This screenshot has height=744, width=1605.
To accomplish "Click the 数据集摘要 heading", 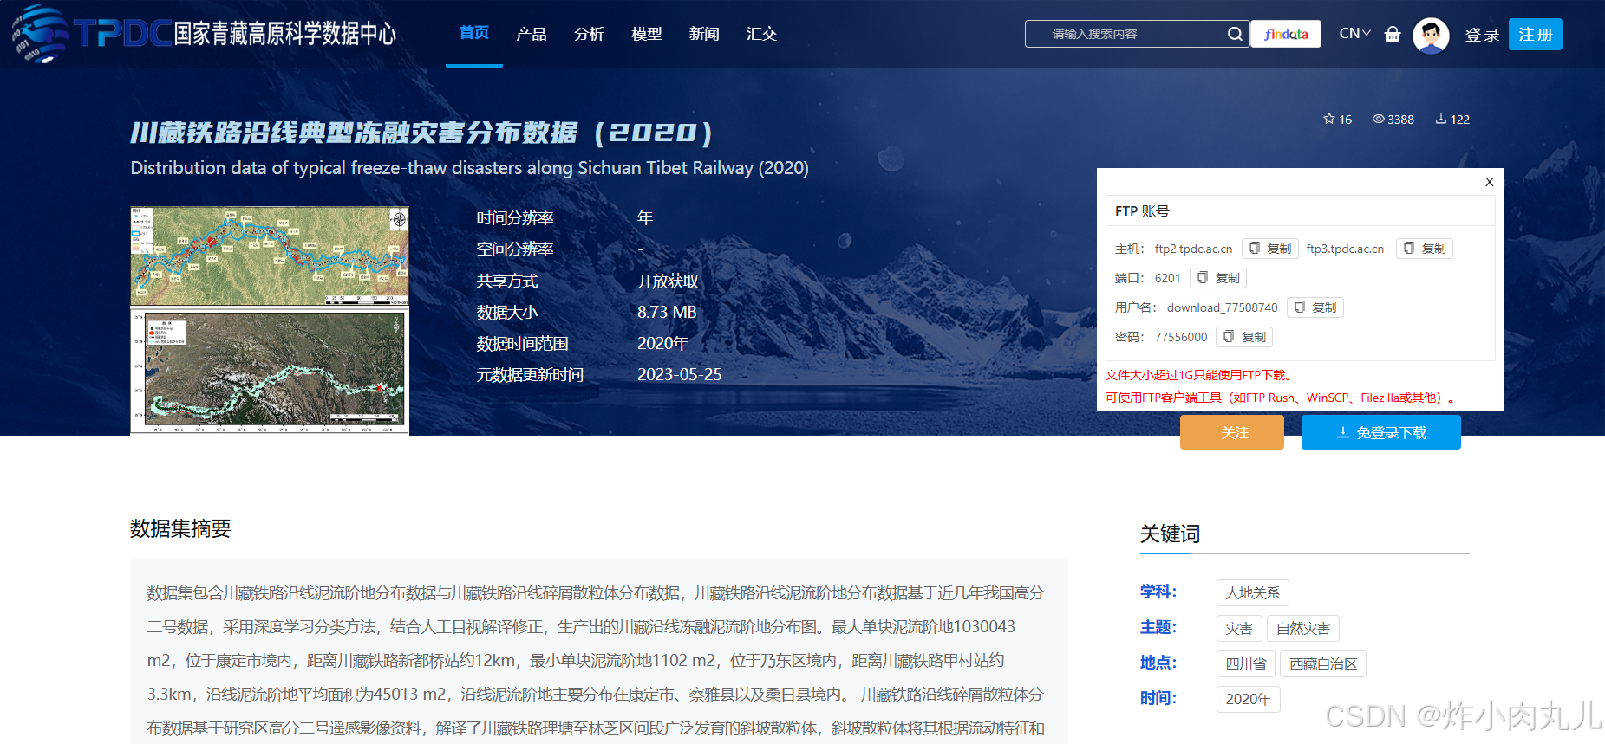I will pyautogui.click(x=180, y=528).
